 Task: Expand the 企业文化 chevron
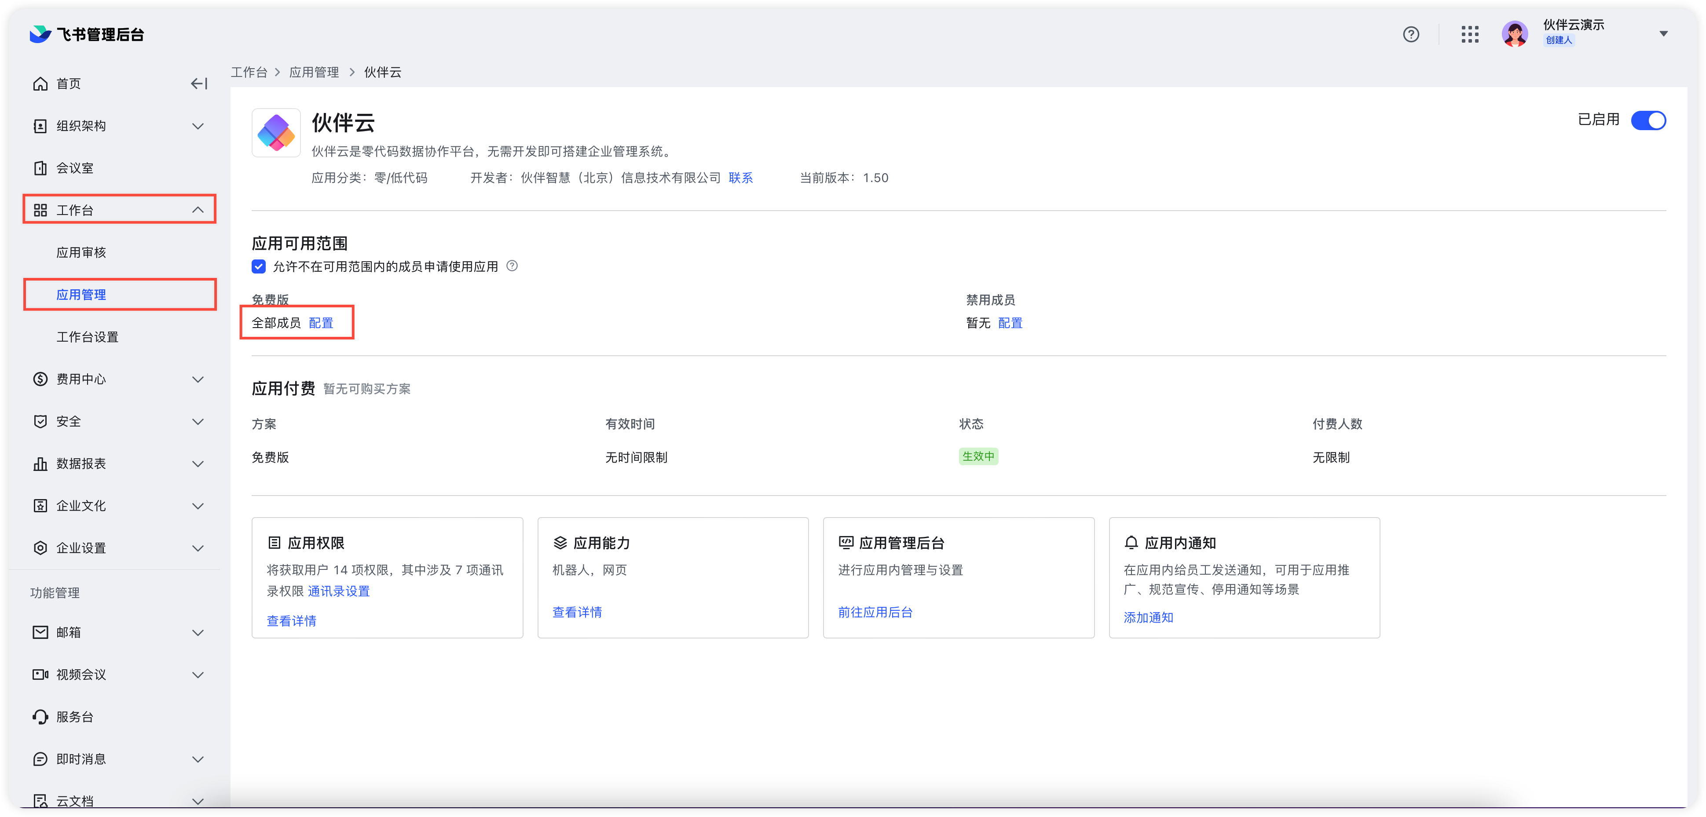tap(198, 506)
